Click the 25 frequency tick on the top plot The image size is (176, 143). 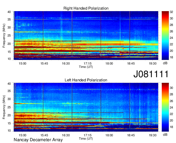pyautogui.click(x=9, y=36)
